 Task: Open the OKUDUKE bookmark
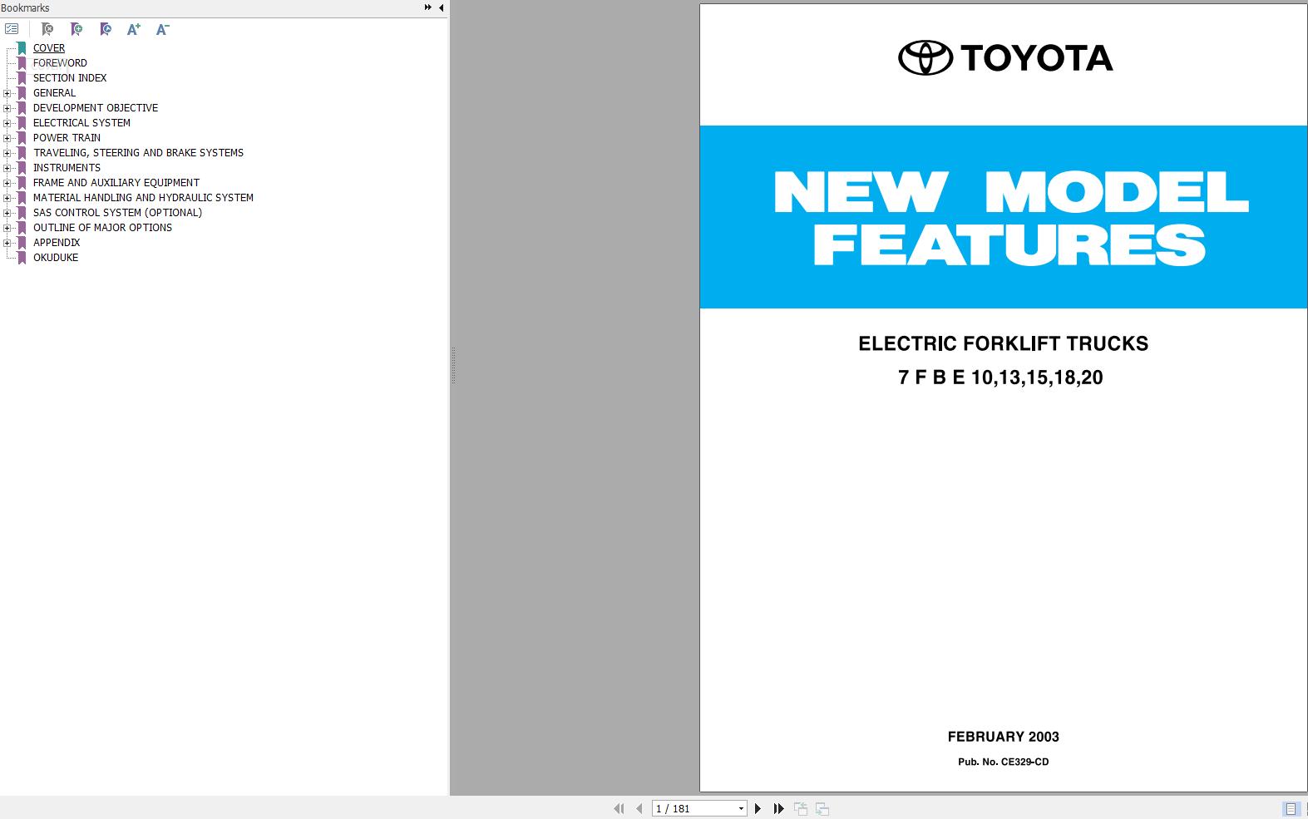pos(56,258)
